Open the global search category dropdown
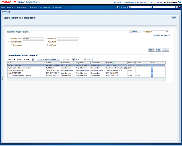This screenshot has height=146, width=182. [x=140, y=7]
